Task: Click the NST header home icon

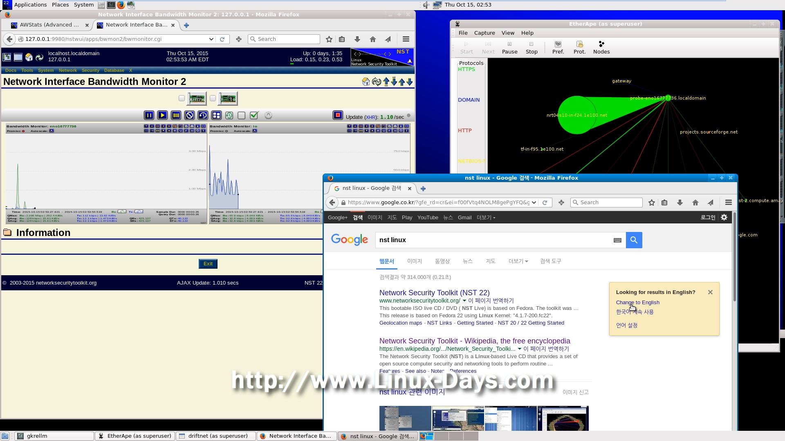Action: coord(29,57)
